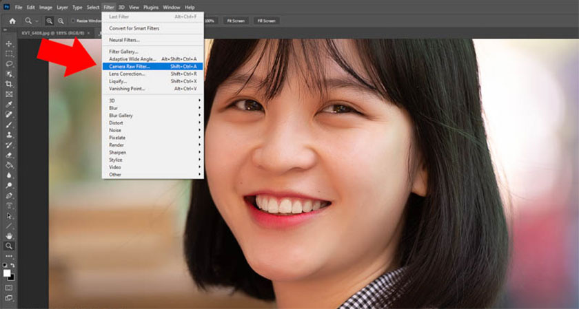579x309 pixels.
Task: Select the Frame tool
Action: (x=9, y=94)
